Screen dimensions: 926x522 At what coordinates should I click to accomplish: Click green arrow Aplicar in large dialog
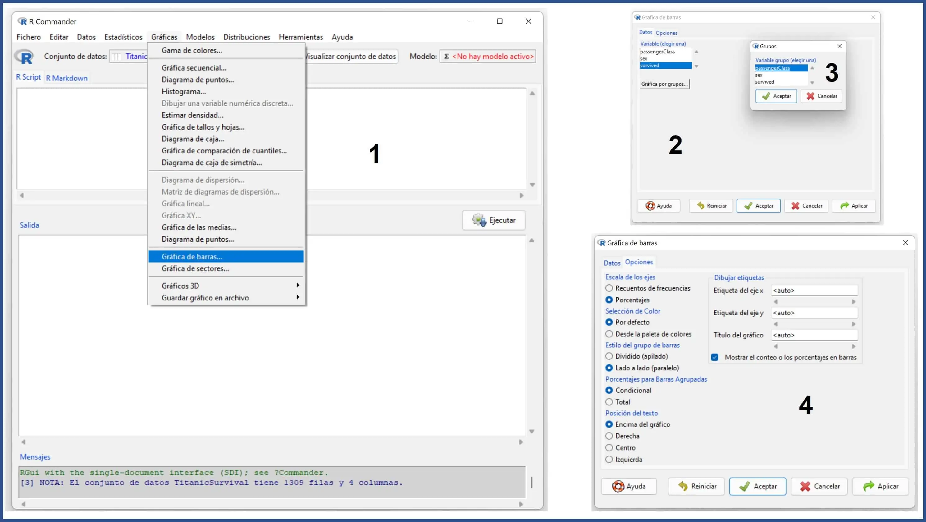click(x=869, y=486)
